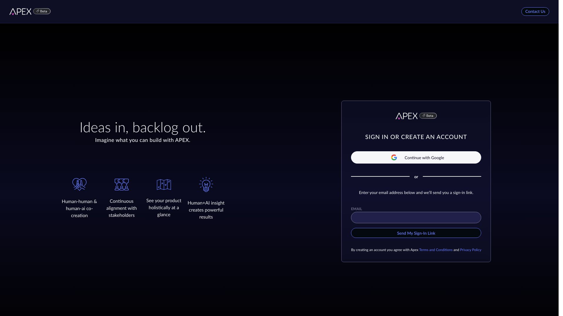Image resolution: width=563 pixels, height=316 pixels.
Task: Click the 'Ideas in, backlog out.' headline
Action: tap(143, 127)
